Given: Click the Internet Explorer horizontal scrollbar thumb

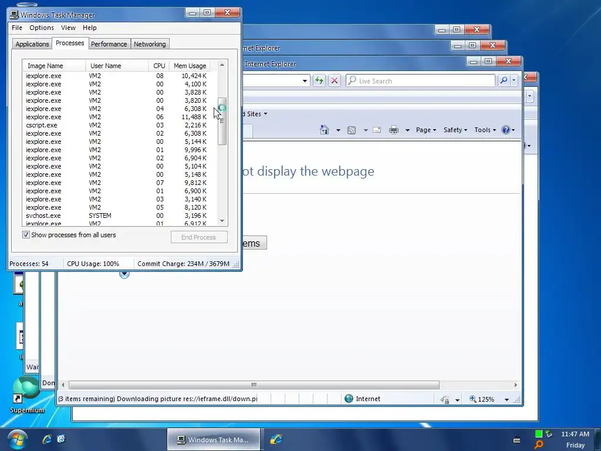Looking at the screenshot, I should pos(254,385).
